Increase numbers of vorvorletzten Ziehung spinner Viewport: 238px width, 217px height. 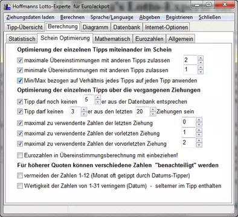(x=199, y=140)
